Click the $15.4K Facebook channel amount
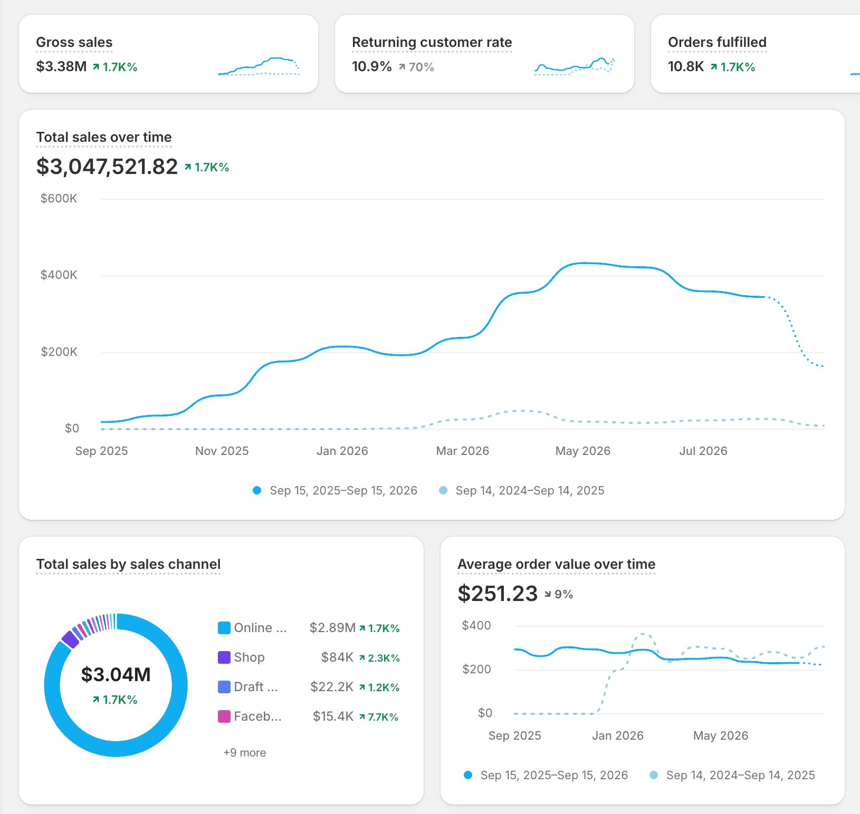The height and width of the screenshot is (814, 860). pyautogui.click(x=333, y=716)
